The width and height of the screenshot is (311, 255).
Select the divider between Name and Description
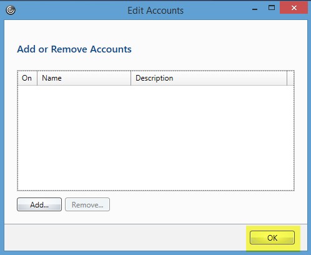click(131, 78)
